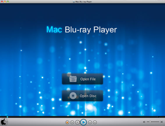Skip to the previous chapter
Screen dimensions: 165x126
(90, 122)
